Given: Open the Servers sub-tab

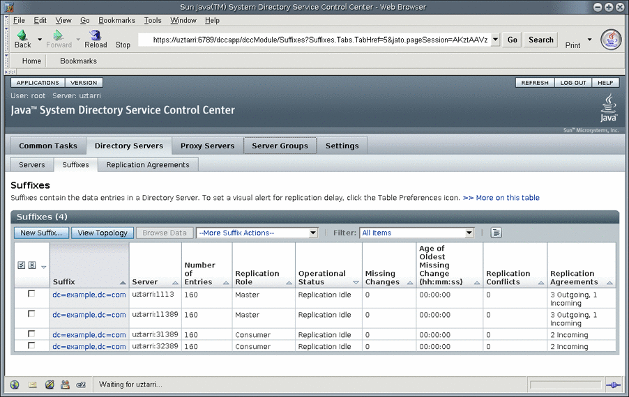Looking at the screenshot, I should 32,164.
